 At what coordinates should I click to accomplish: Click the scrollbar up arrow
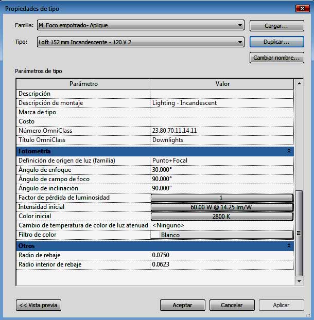tap(299, 83)
